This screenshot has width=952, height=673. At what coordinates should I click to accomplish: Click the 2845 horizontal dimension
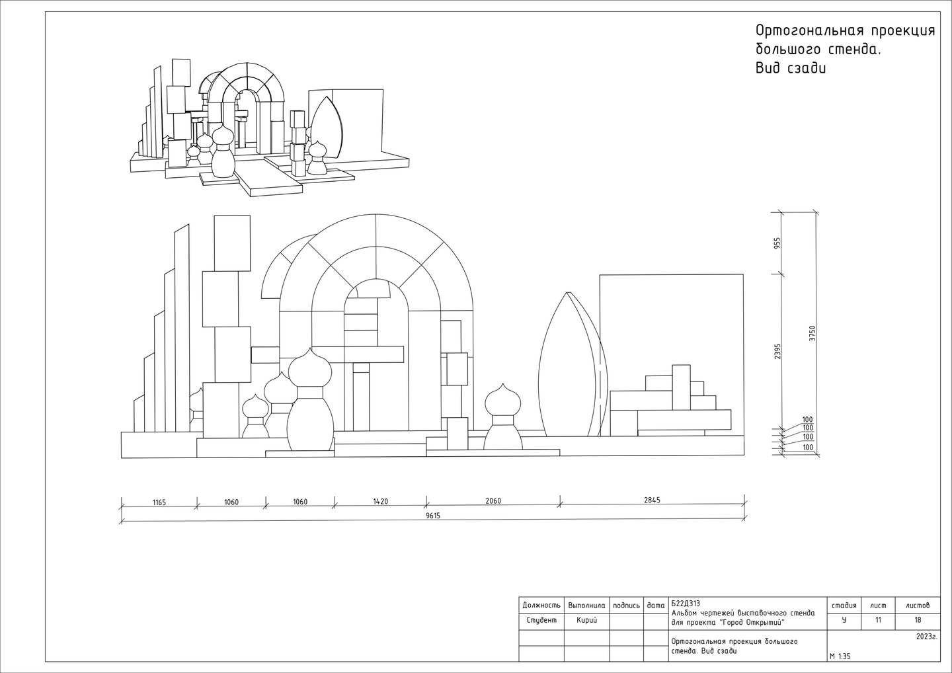(x=653, y=500)
